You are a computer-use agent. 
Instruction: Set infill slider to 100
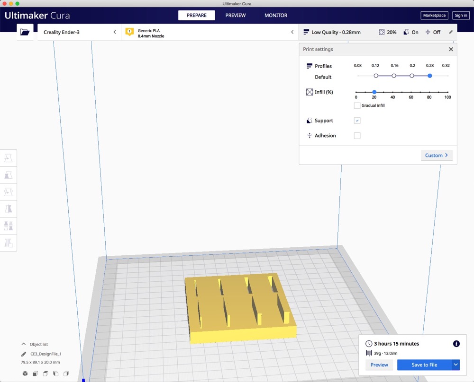click(x=448, y=92)
